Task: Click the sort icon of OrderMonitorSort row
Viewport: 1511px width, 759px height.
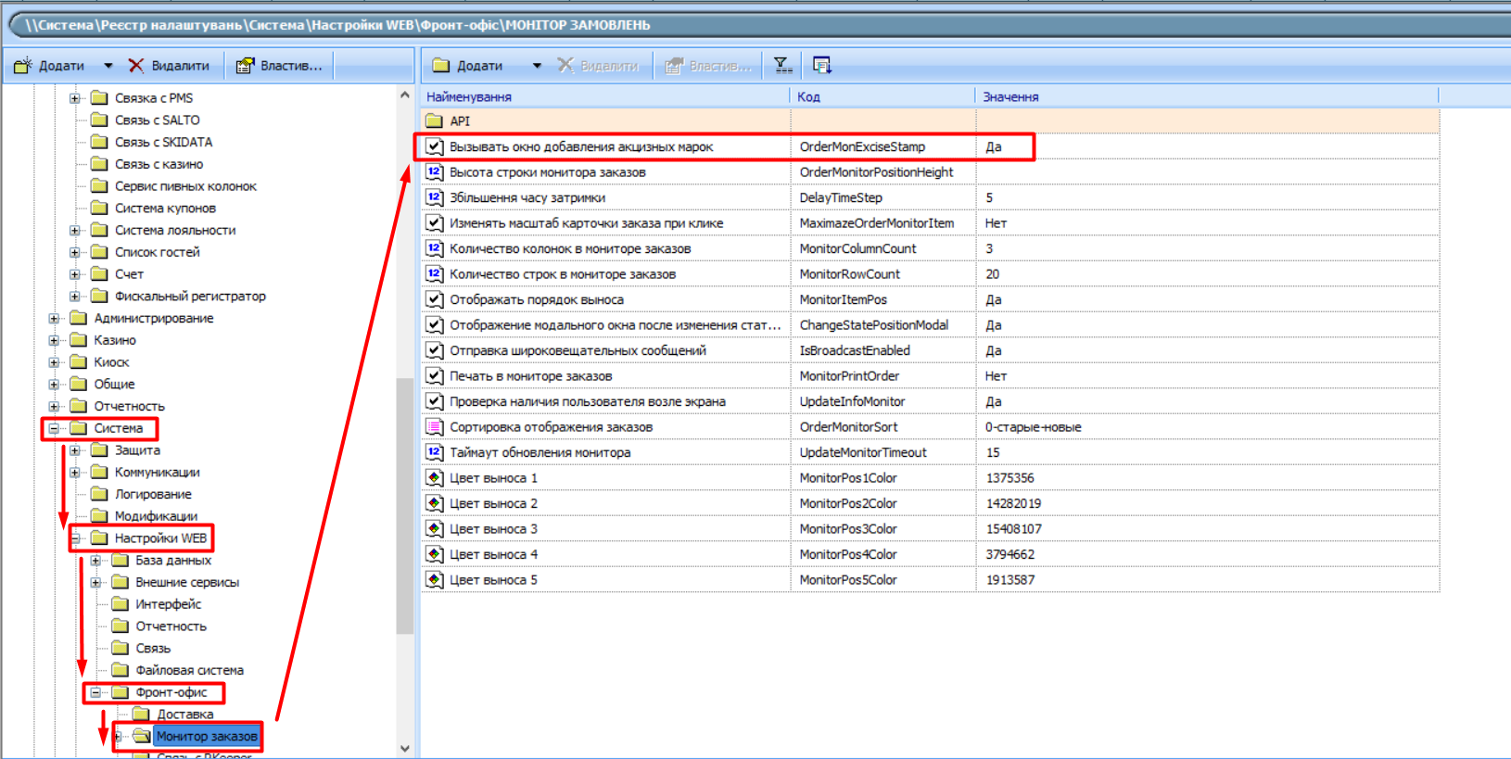Action: 434,427
